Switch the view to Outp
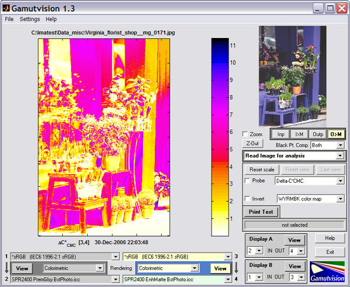The image size is (350, 287). pyautogui.click(x=318, y=134)
